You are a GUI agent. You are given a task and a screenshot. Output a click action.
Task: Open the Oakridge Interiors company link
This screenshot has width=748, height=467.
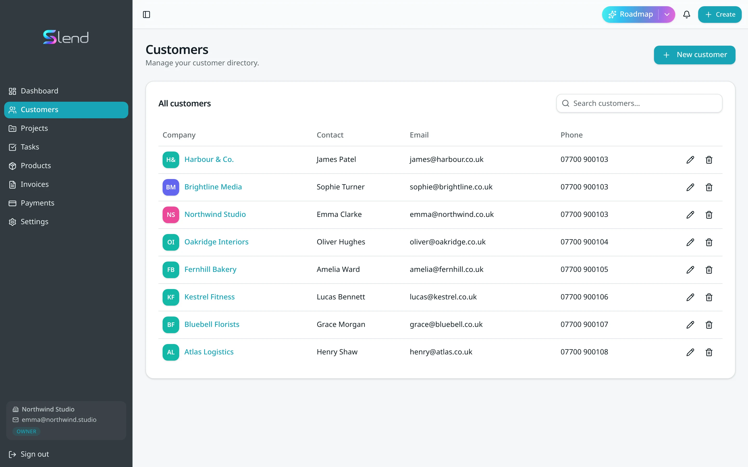pos(216,242)
